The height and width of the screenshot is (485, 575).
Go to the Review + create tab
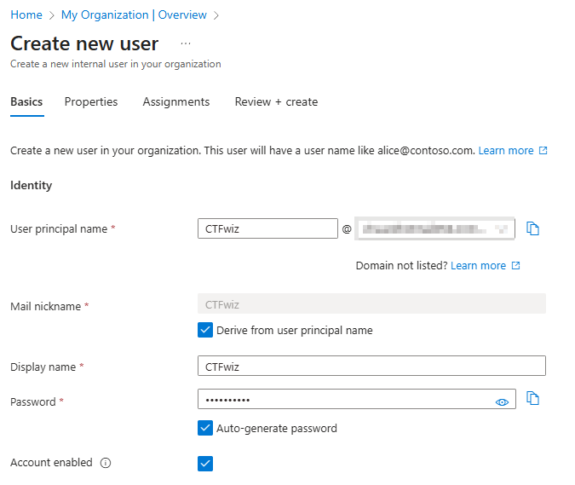point(276,101)
